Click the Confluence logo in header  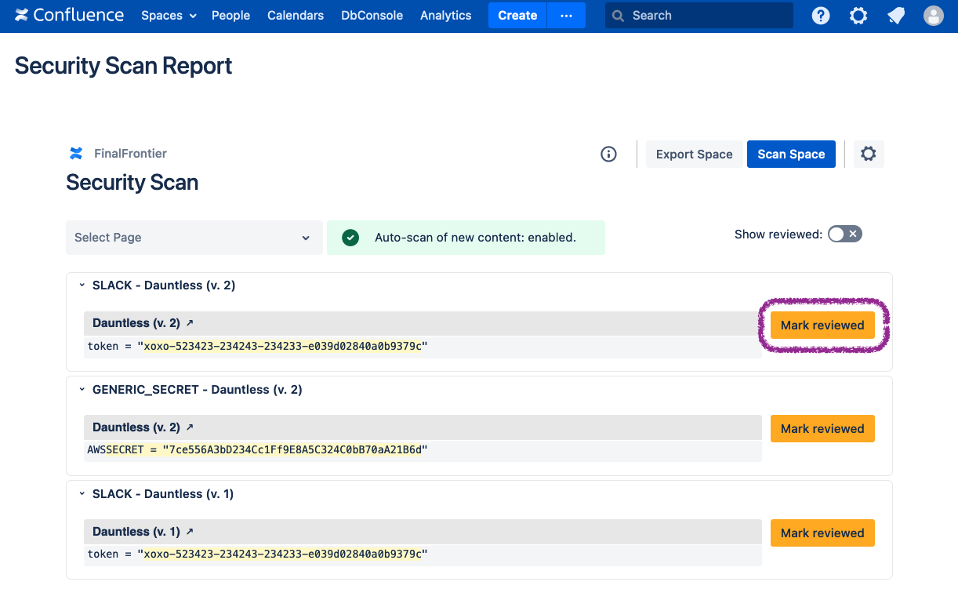[69, 16]
